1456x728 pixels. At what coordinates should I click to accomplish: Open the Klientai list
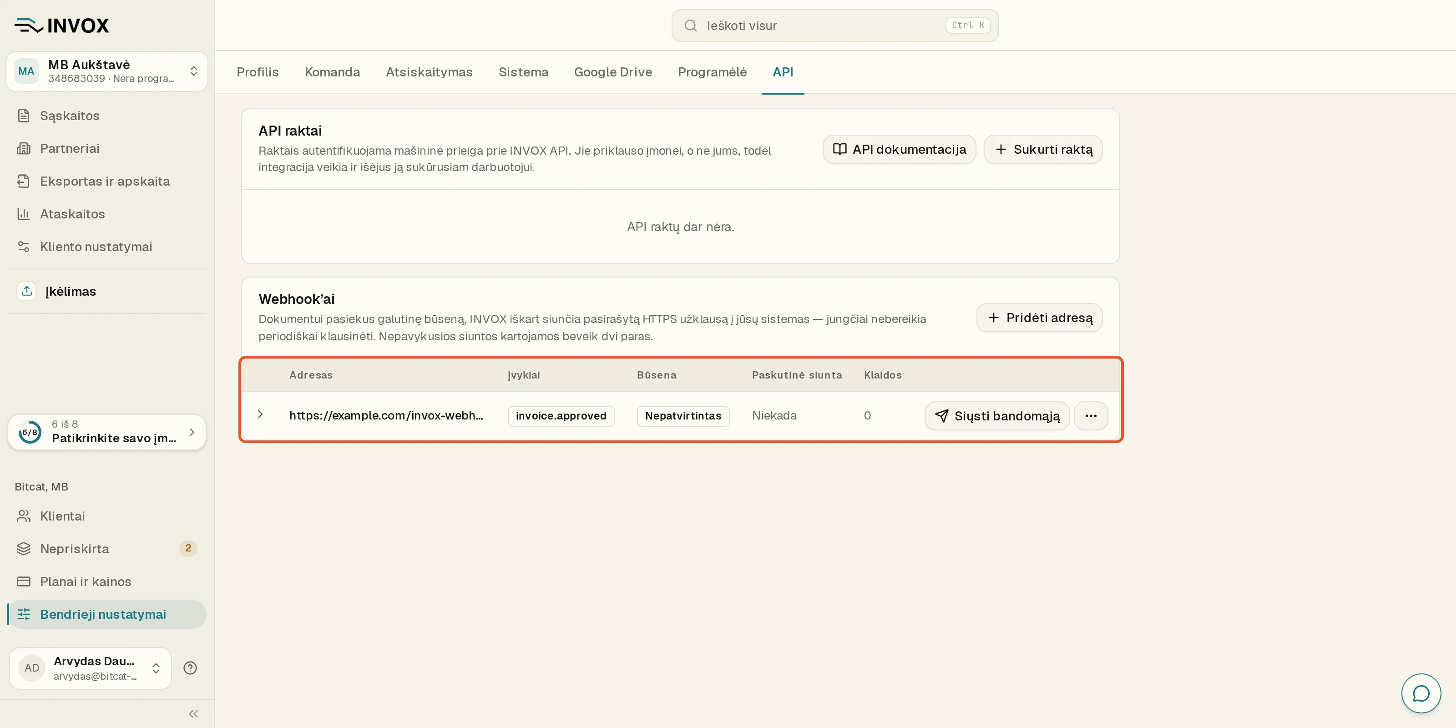coord(107,516)
